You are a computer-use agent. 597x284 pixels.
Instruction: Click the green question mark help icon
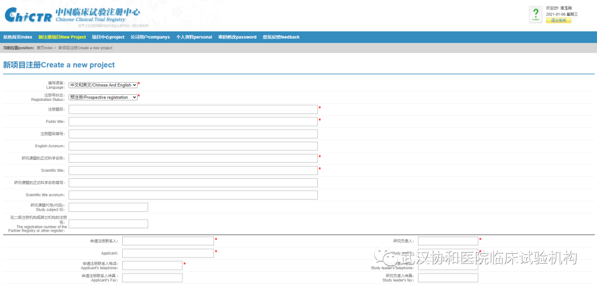point(535,15)
